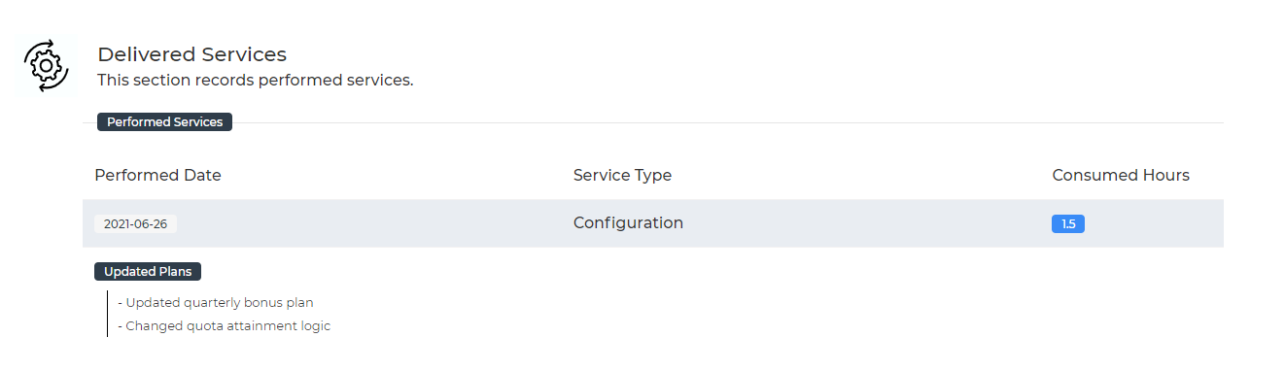Select the gray service record row
The width and height of the screenshot is (1285, 371).
coord(653,223)
